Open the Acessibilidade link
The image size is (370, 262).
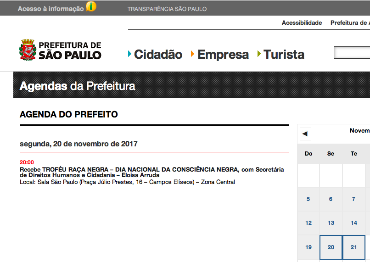(302, 22)
